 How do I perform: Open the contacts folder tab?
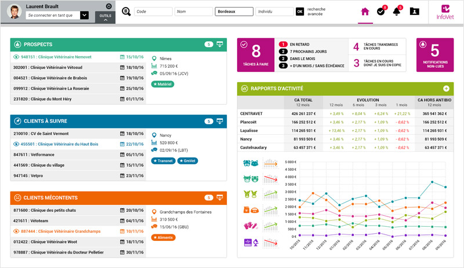click(x=414, y=11)
